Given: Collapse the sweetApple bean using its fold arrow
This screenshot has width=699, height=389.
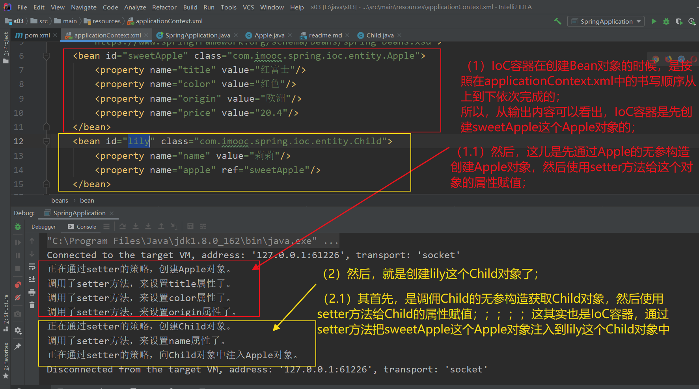Looking at the screenshot, I should [x=47, y=56].
